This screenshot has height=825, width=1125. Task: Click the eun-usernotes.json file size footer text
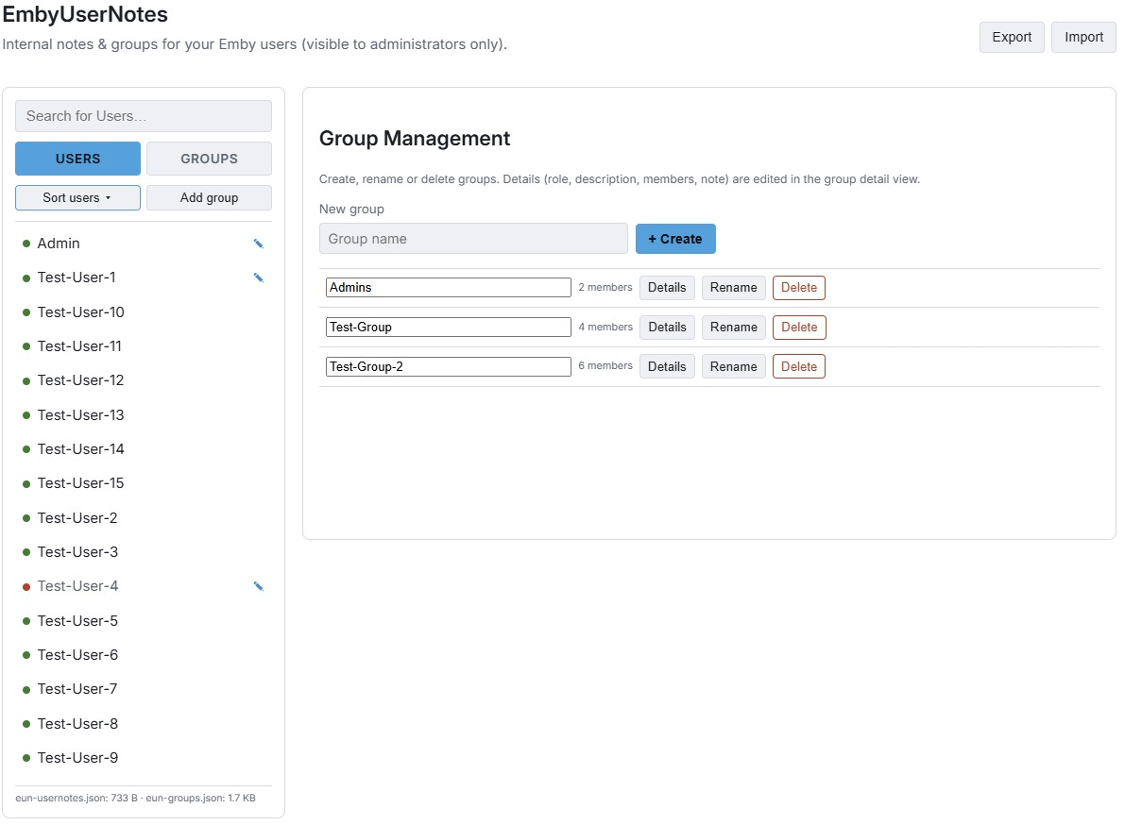point(77,798)
